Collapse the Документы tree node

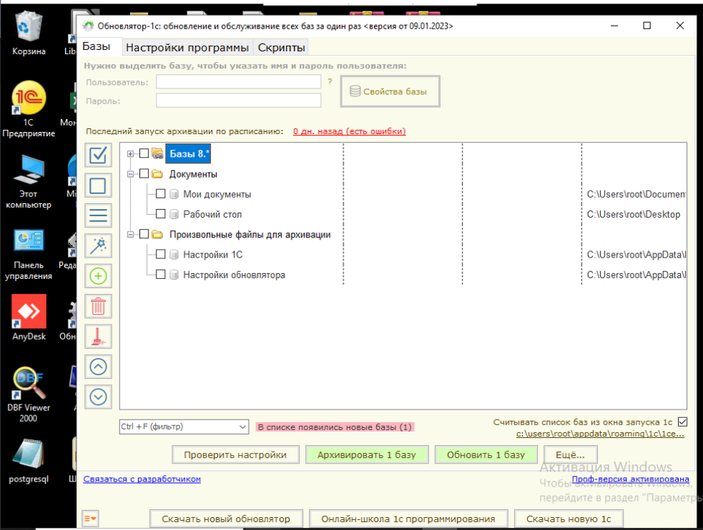[131, 173]
